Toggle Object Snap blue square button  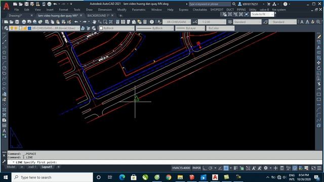(x=226, y=168)
